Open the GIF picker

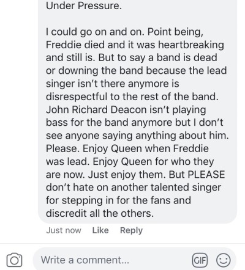click(x=200, y=260)
